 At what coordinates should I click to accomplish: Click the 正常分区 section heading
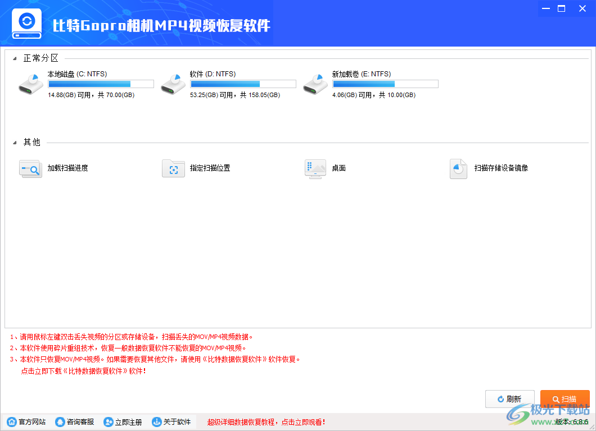pos(40,58)
